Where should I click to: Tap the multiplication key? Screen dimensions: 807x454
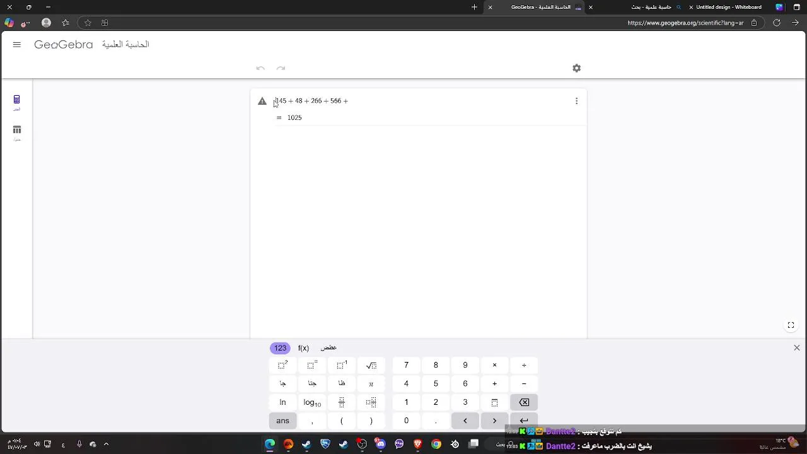[x=494, y=365]
